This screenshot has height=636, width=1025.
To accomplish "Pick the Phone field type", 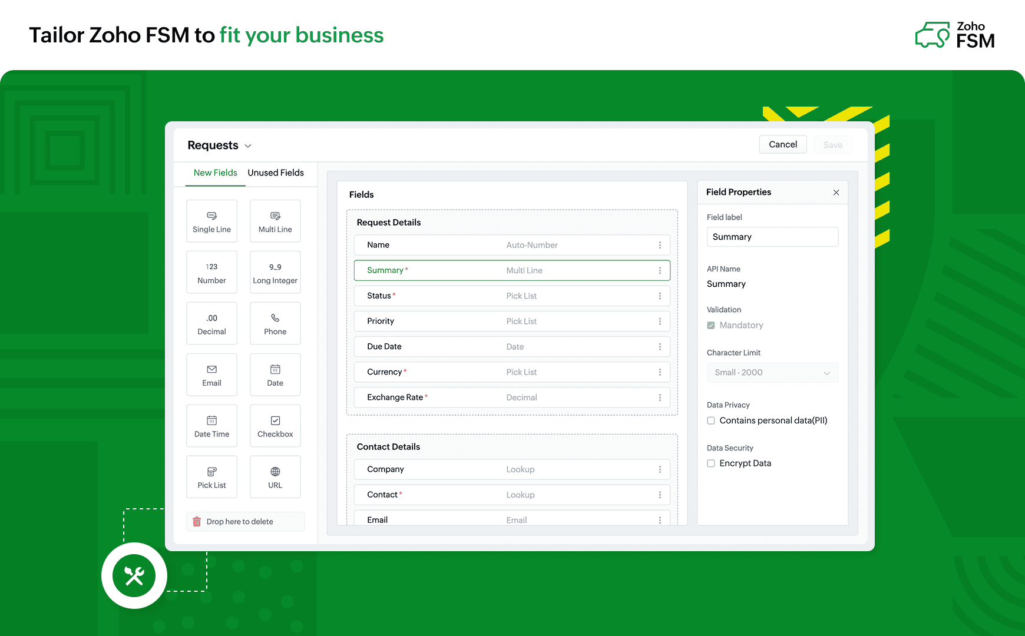I will coord(275,323).
